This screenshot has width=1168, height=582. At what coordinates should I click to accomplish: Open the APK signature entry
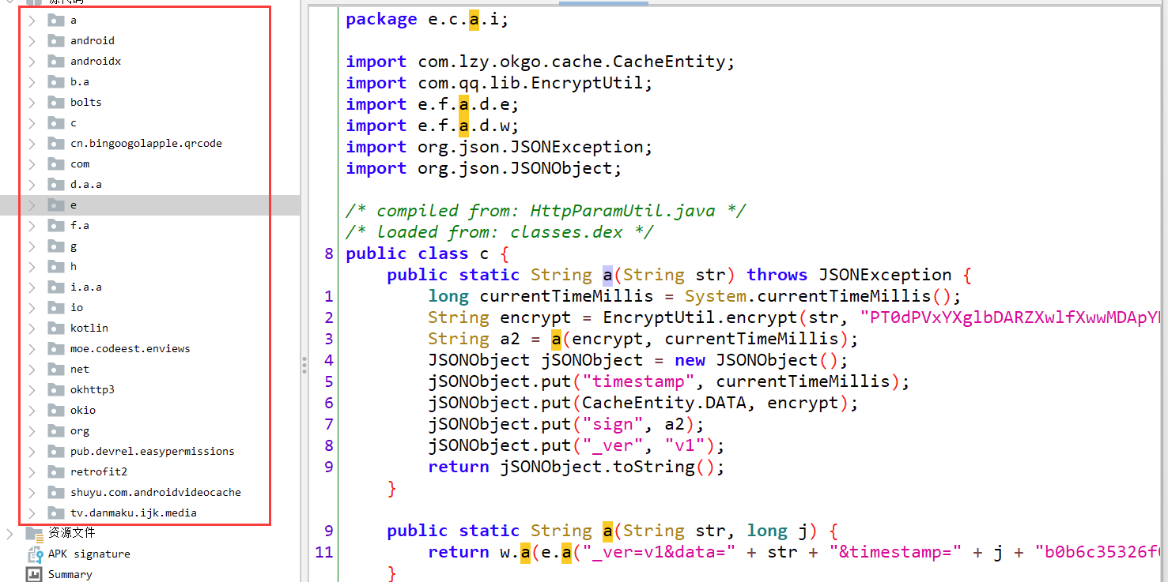point(89,554)
